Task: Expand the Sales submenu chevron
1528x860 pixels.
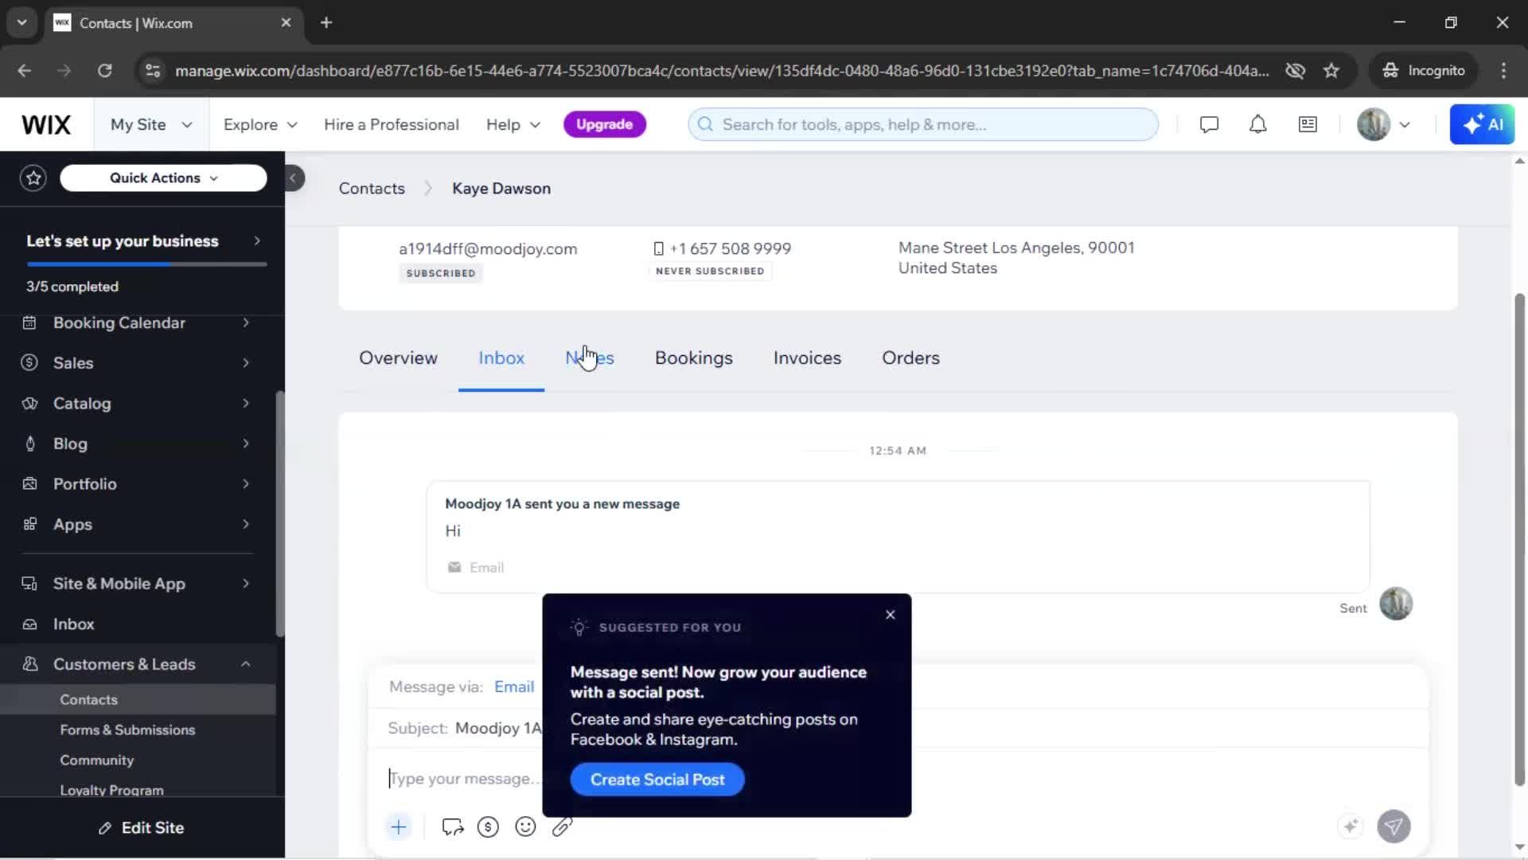Action: click(x=246, y=362)
